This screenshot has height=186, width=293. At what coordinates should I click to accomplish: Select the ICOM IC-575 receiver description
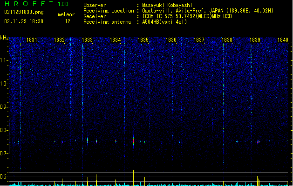[187, 16]
